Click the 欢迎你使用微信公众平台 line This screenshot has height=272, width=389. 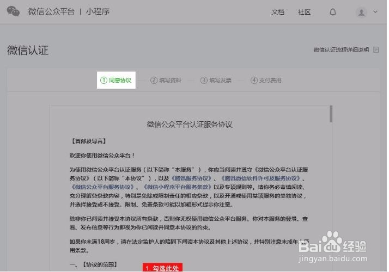point(102,156)
